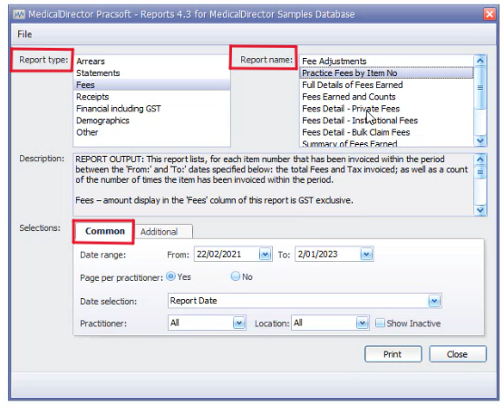
Task: Click down arrow of Report name scrollbar
Action: pos(480,140)
